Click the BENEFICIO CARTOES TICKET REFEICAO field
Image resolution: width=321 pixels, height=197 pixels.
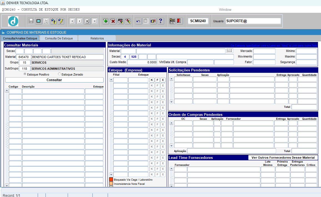coord(67,57)
